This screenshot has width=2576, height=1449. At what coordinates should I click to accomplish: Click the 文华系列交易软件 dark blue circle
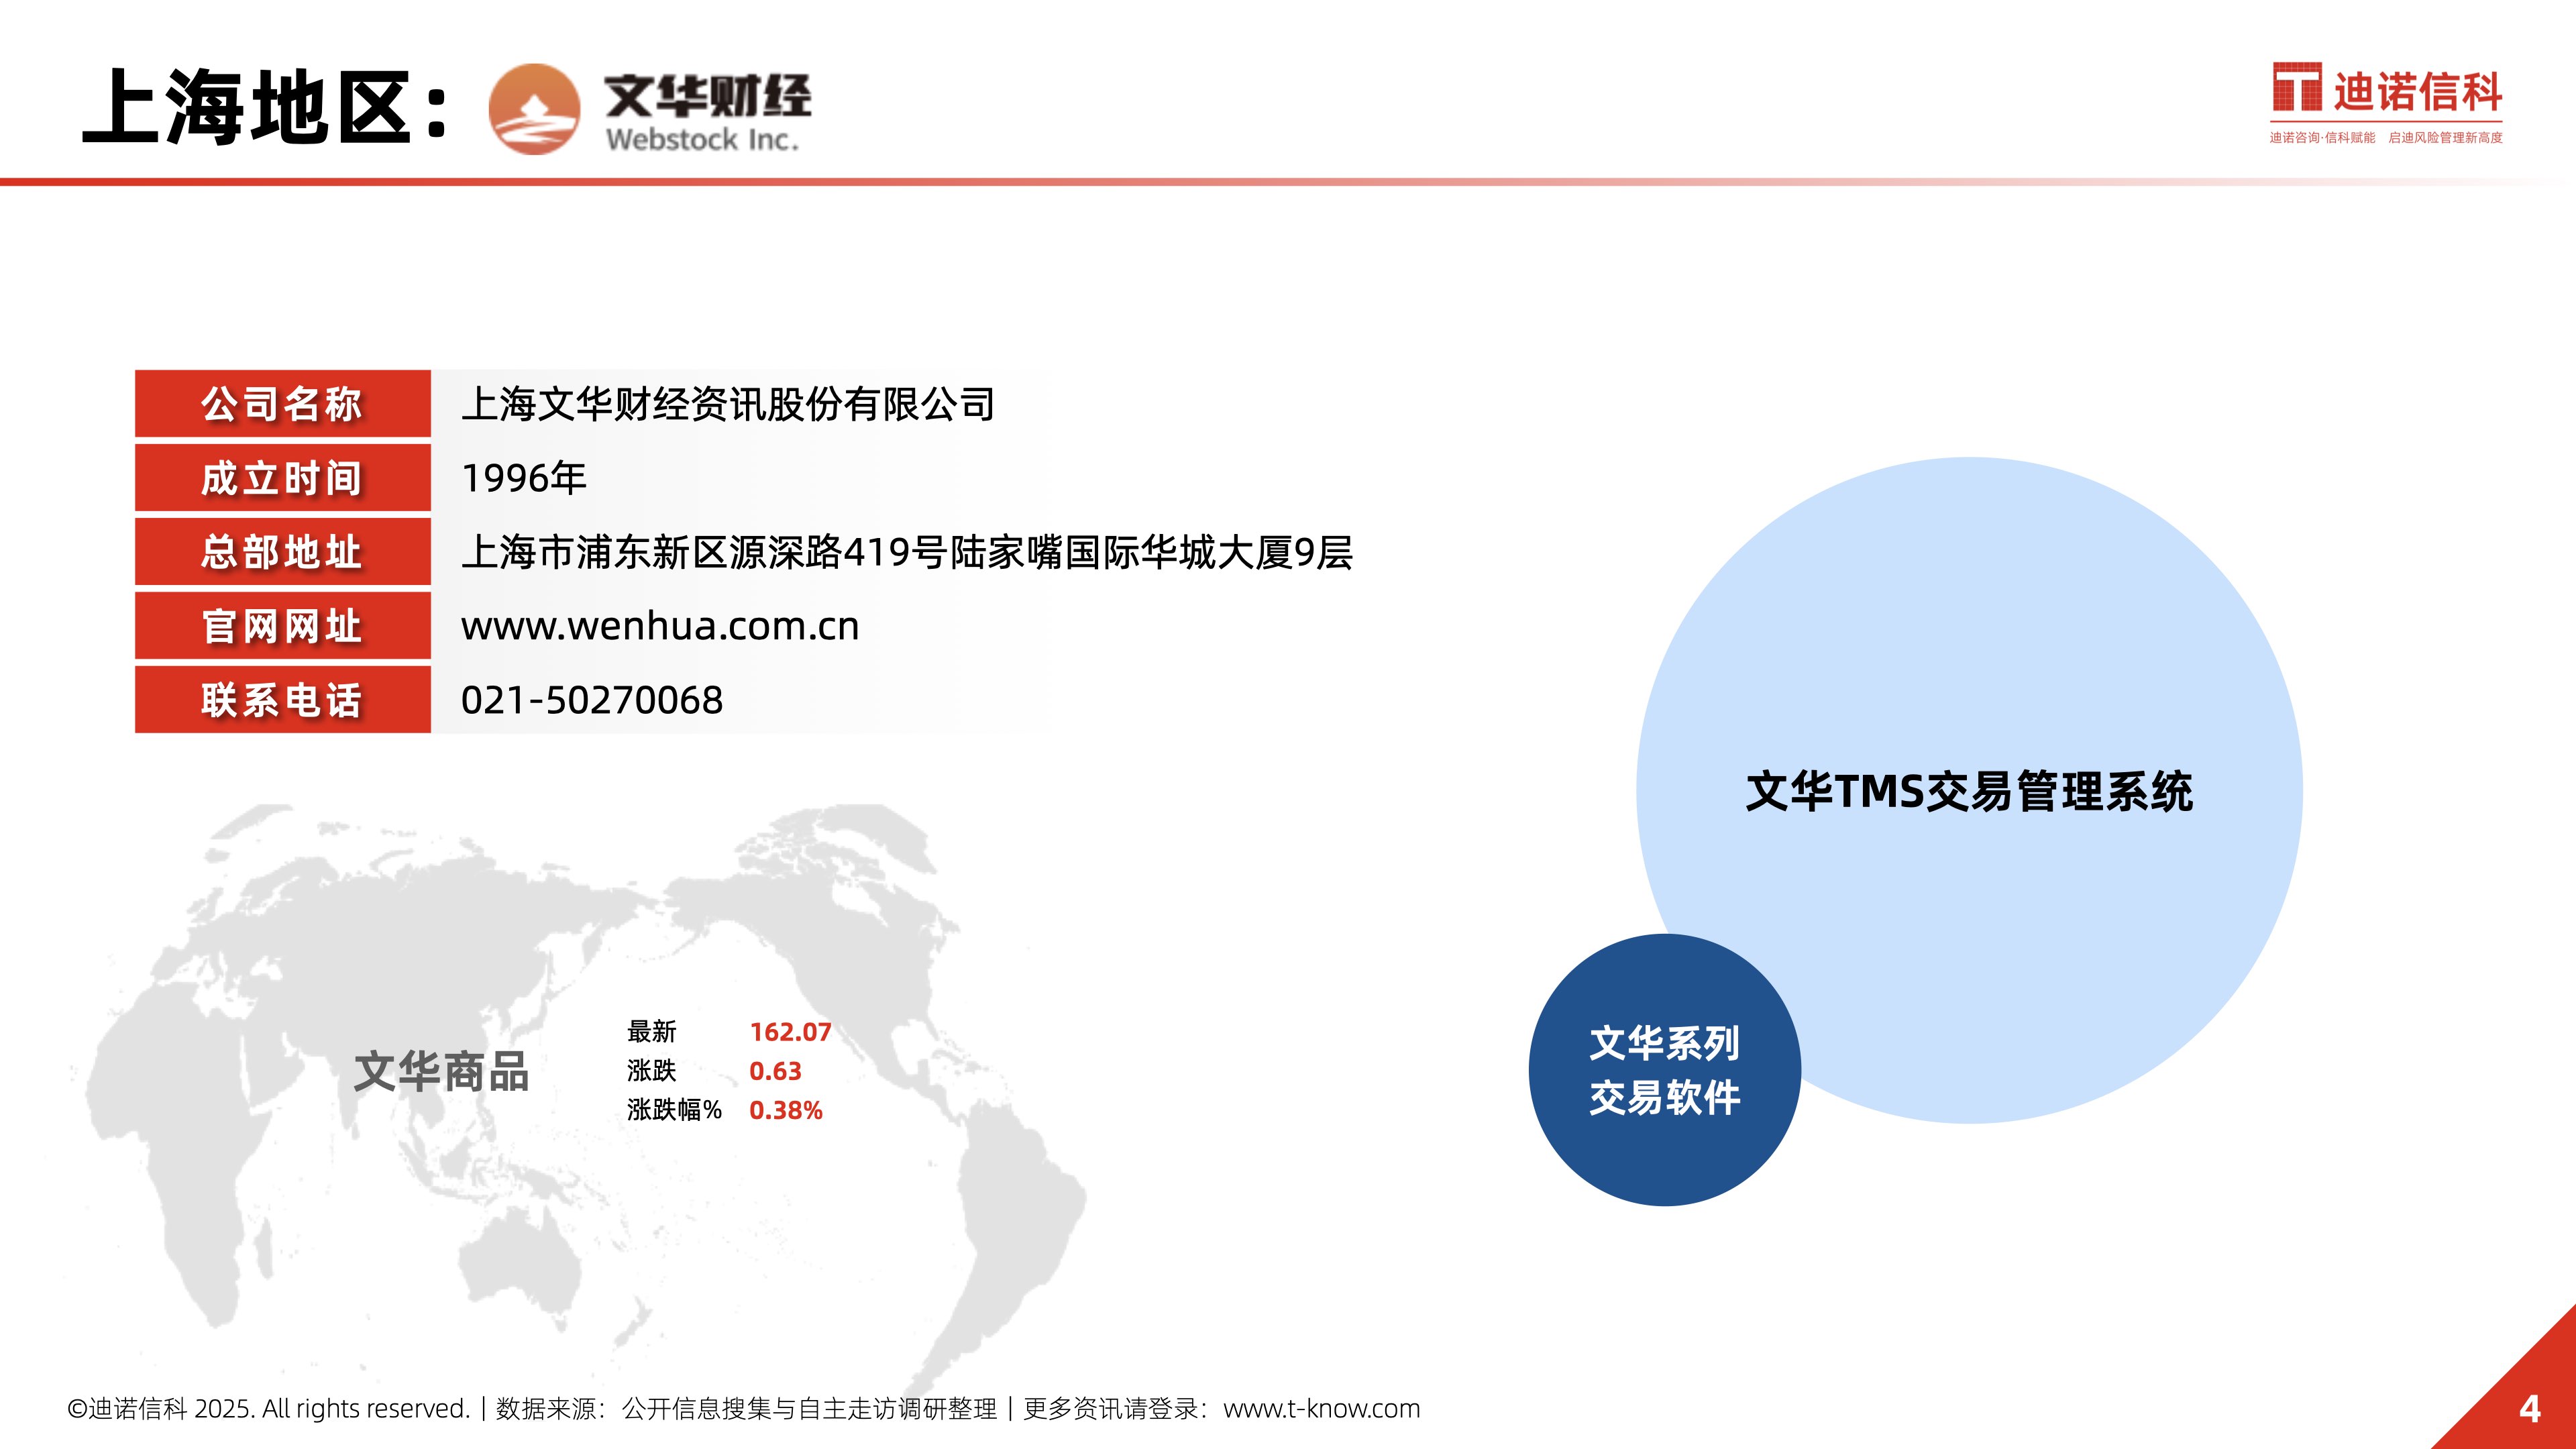(x=1665, y=1070)
